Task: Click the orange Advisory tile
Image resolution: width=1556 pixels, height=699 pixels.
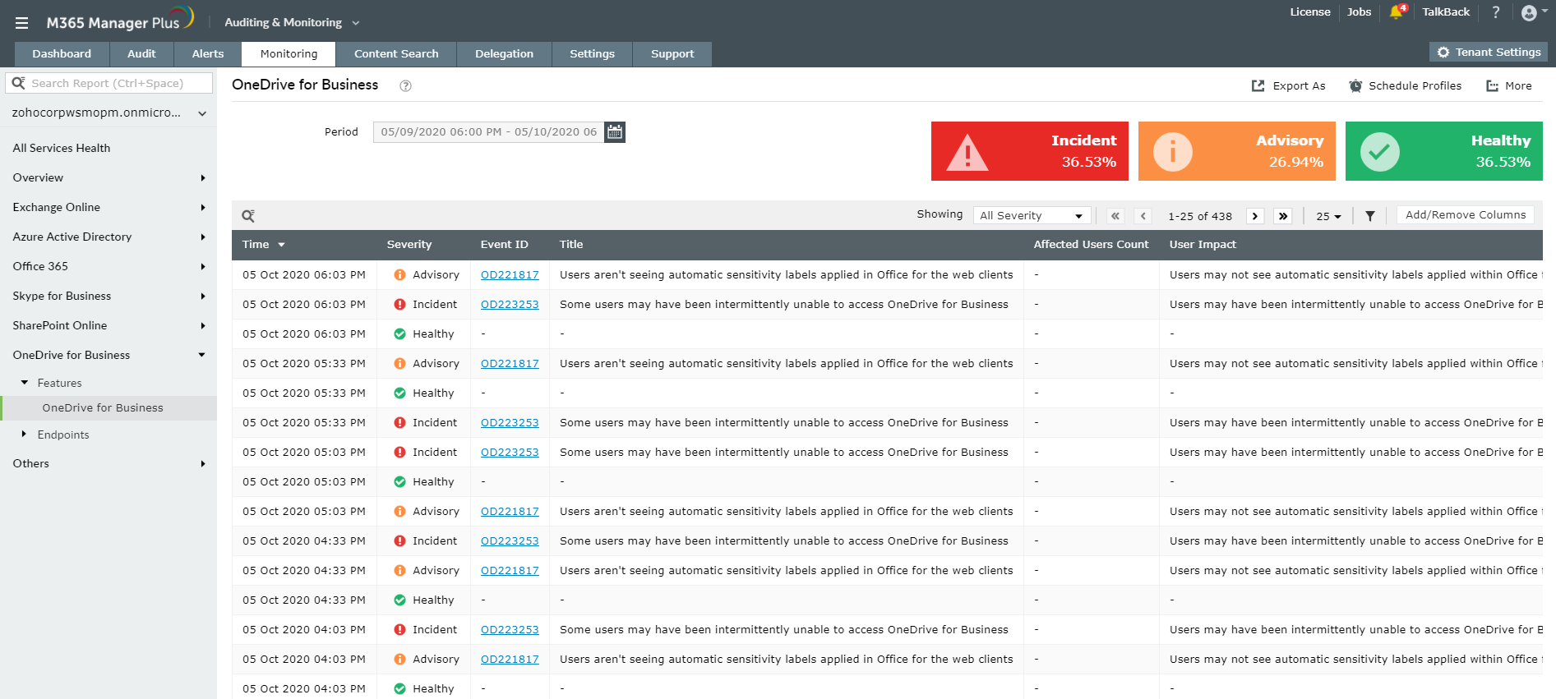Action: click(1237, 151)
